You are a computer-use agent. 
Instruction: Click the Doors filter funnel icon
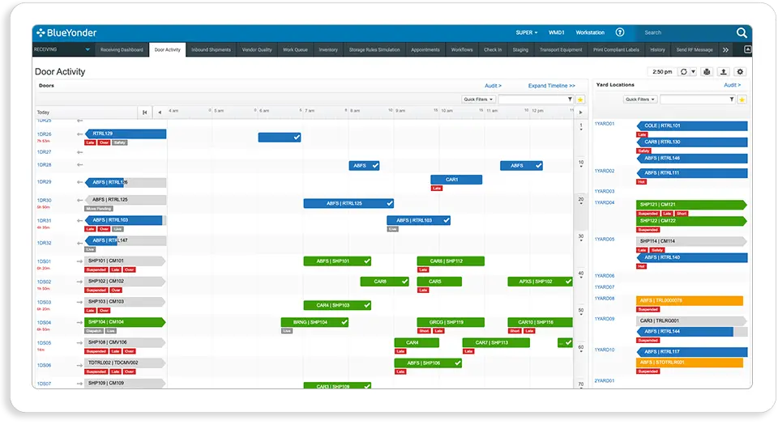(x=570, y=100)
